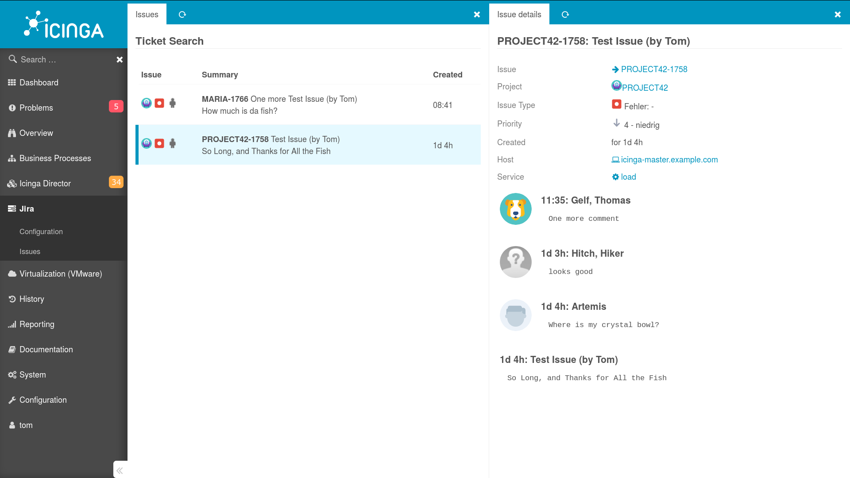
Task: Open the Issues tab in Jira section
Action: point(30,251)
